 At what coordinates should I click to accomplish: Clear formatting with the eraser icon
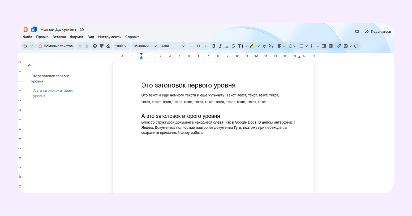click(x=108, y=46)
